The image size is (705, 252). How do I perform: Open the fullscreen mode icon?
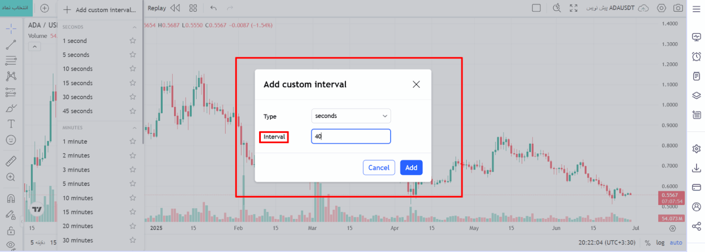click(x=573, y=8)
